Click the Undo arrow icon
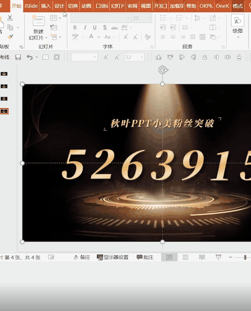Screen dimensions: 251x311 click(29, 58)
